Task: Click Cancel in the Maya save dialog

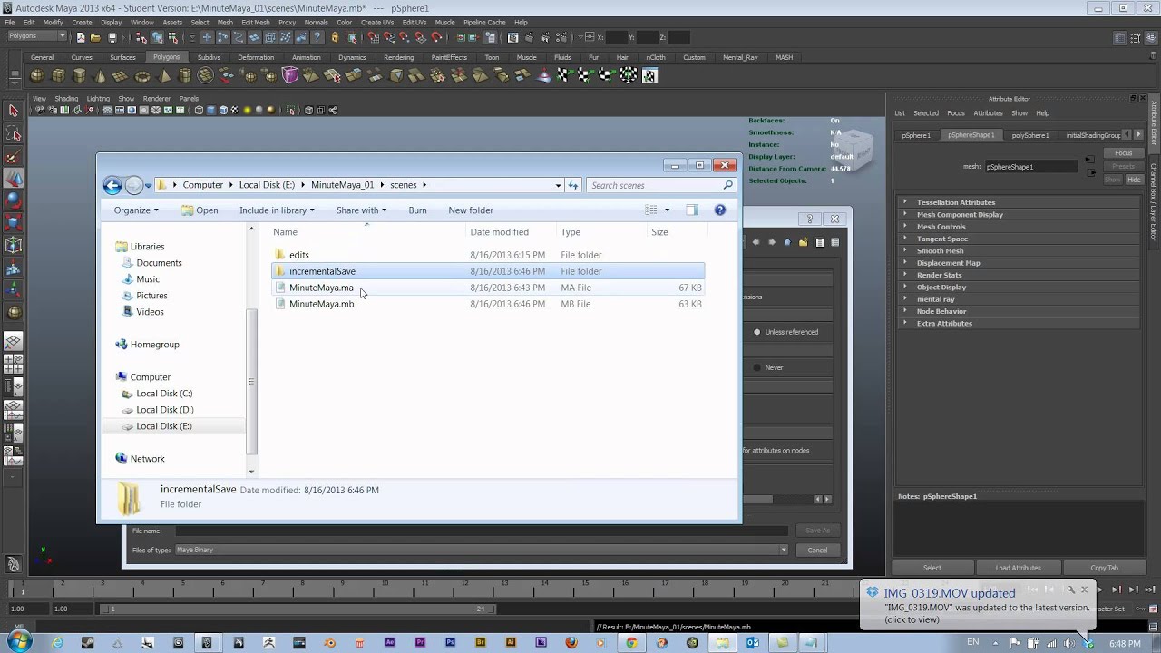Action: pyautogui.click(x=817, y=550)
